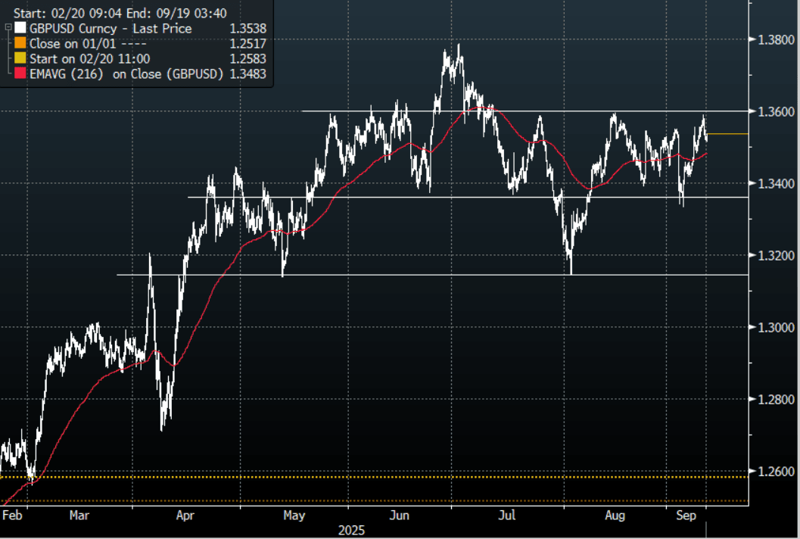Click the 1.3000 price axis label
Image resolution: width=800 pixels, height=539 pixels.
[x=776, y=327]
